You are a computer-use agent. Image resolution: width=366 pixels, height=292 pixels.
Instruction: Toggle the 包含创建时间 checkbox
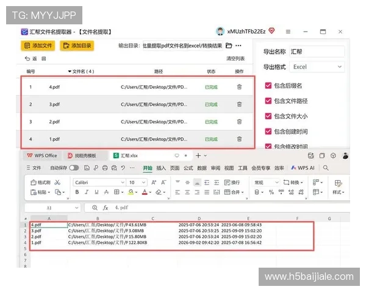268,131
